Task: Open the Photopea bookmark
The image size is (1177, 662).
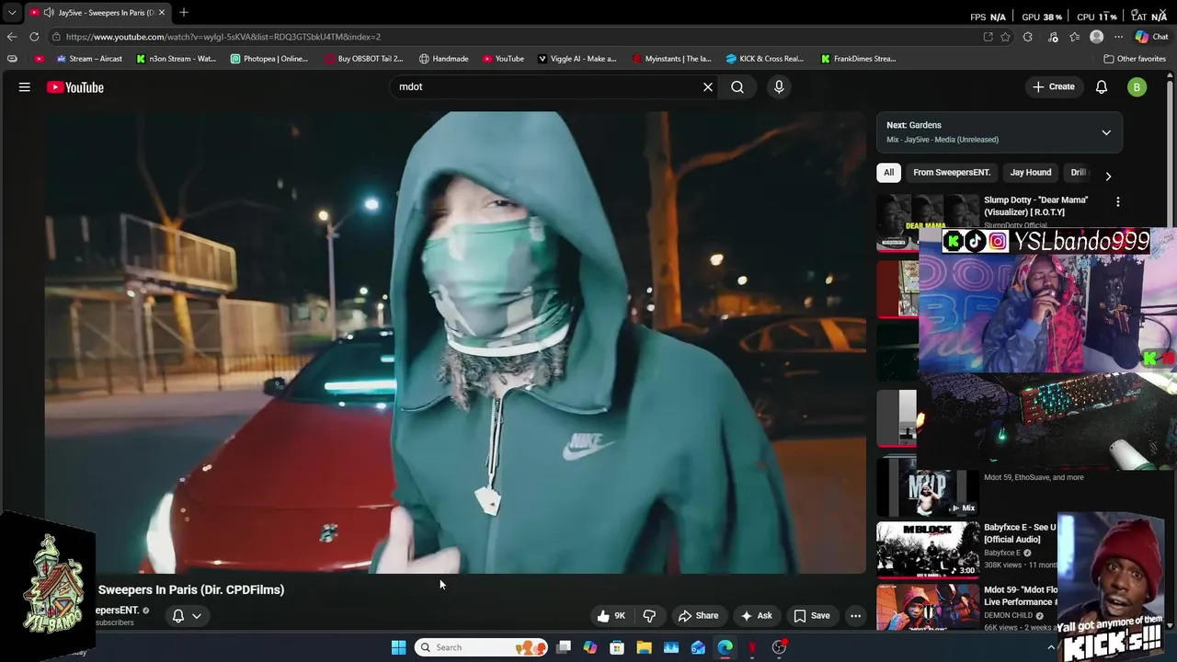Action: pos(269,59)
